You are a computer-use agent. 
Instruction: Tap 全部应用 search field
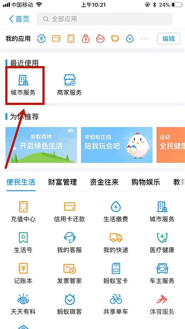[x=104, y=19]
